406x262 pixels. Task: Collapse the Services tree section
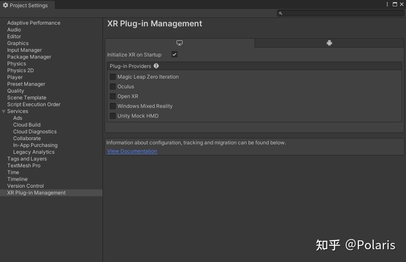(x=4, y=111)
